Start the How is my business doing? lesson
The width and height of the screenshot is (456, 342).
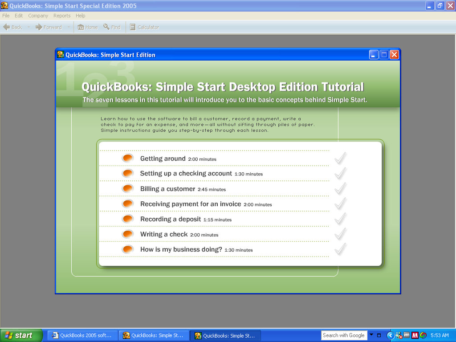coord(181,249)
